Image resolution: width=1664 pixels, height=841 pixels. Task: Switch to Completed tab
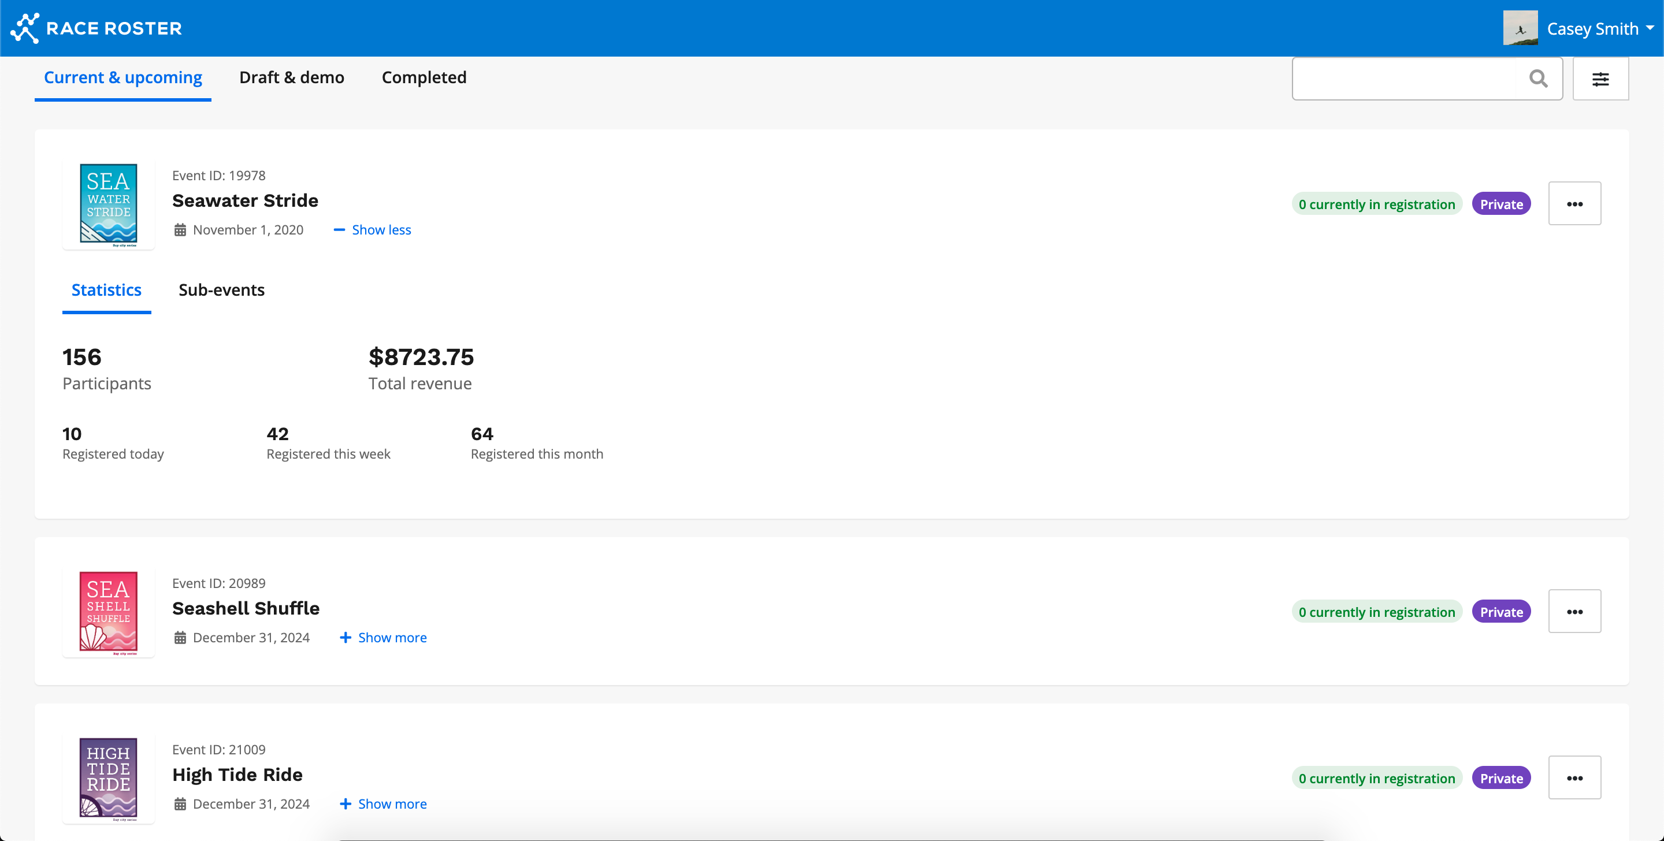[x=424, y=77]
